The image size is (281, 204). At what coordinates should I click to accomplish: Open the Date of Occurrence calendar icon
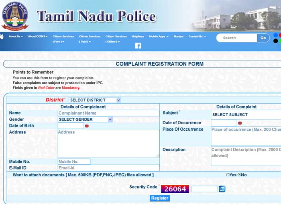click(x=240, y=123)
